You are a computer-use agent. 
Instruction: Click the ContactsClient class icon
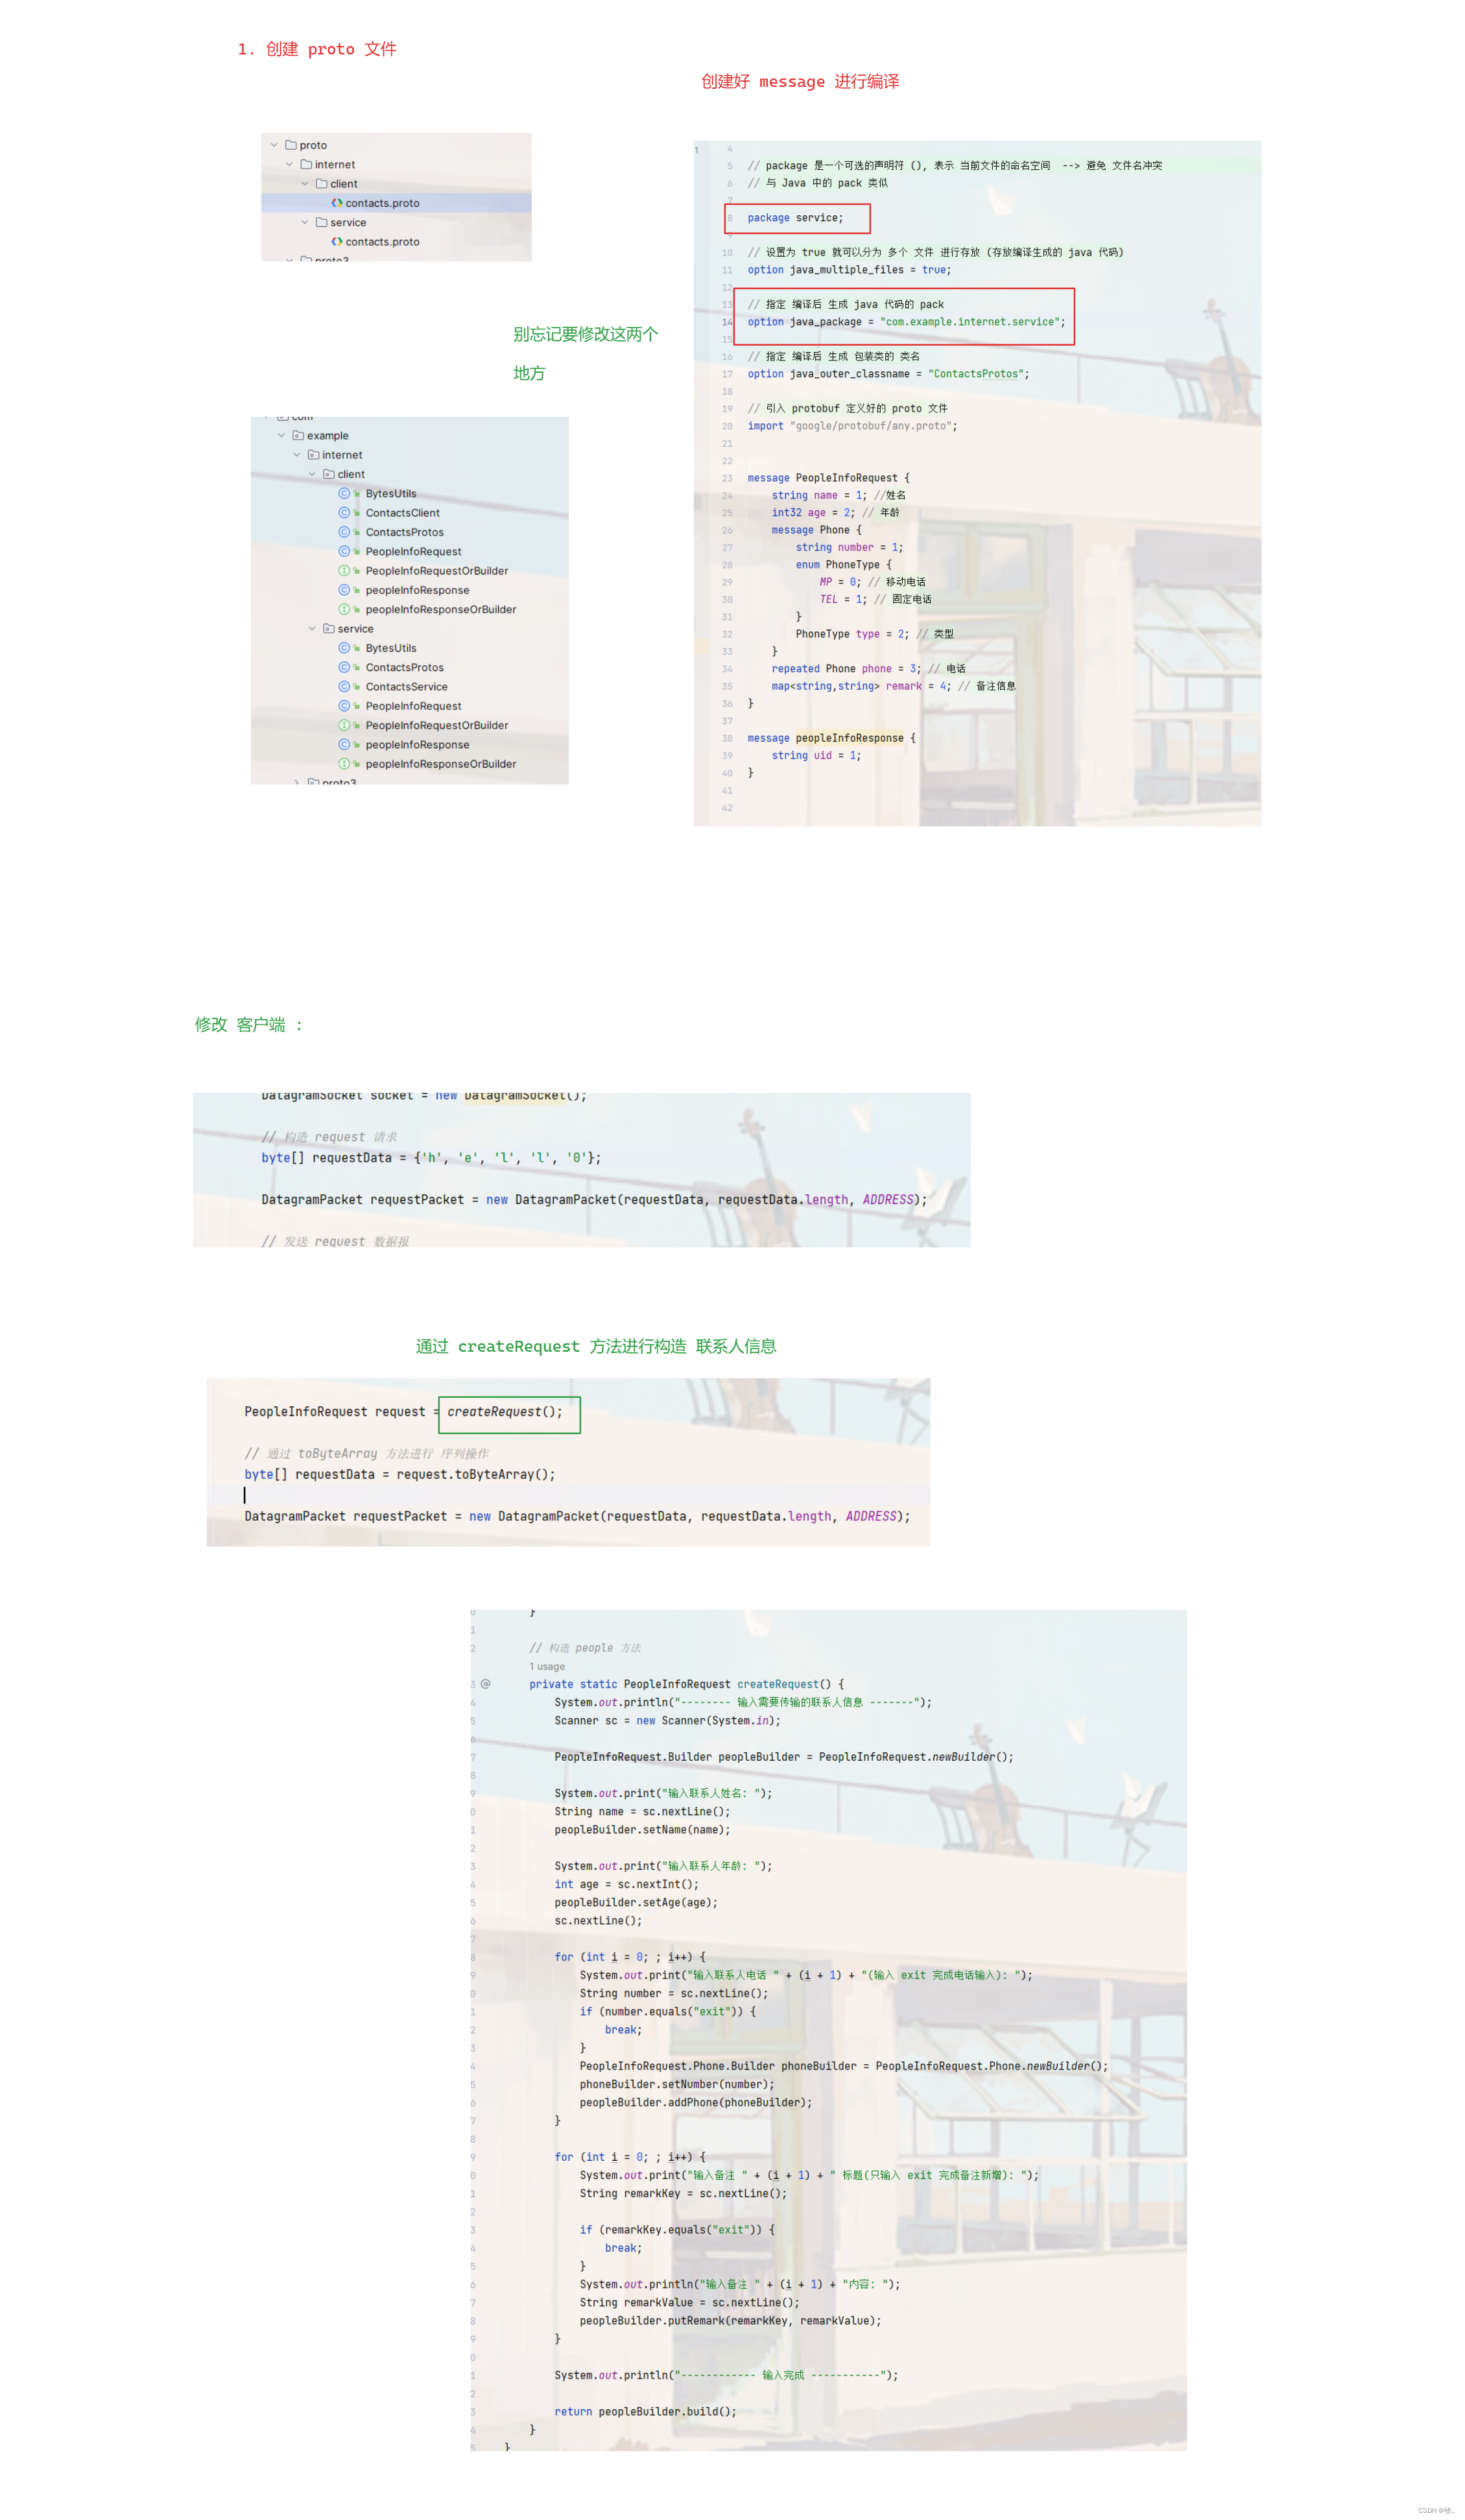click(x=344, y=513)
